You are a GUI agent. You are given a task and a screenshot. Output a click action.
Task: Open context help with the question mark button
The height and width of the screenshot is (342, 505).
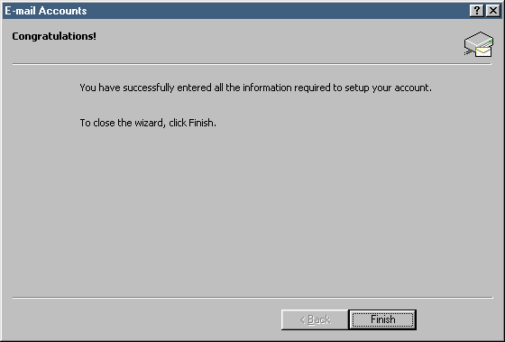[x=477, y=11]
